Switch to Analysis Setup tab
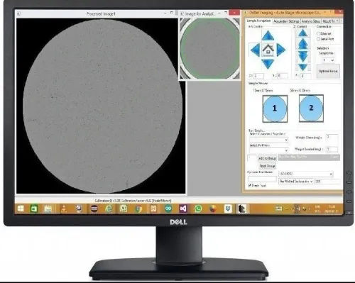The width and height of the screenshot is (355, 283). click(311, 21)
